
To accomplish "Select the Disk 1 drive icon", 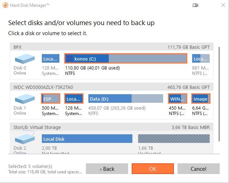I will (x=25, y=98).
